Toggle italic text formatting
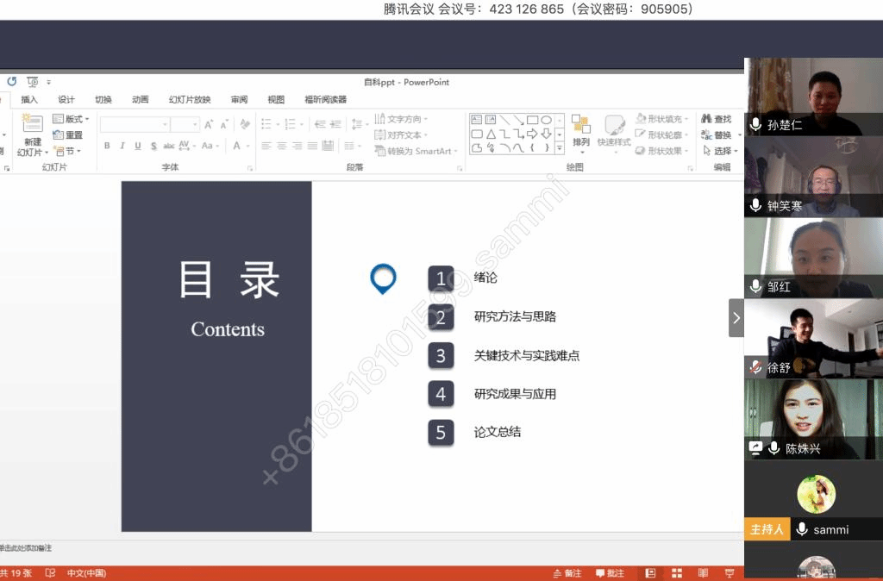Screen dimensions: 883x581 coord(122,146)
